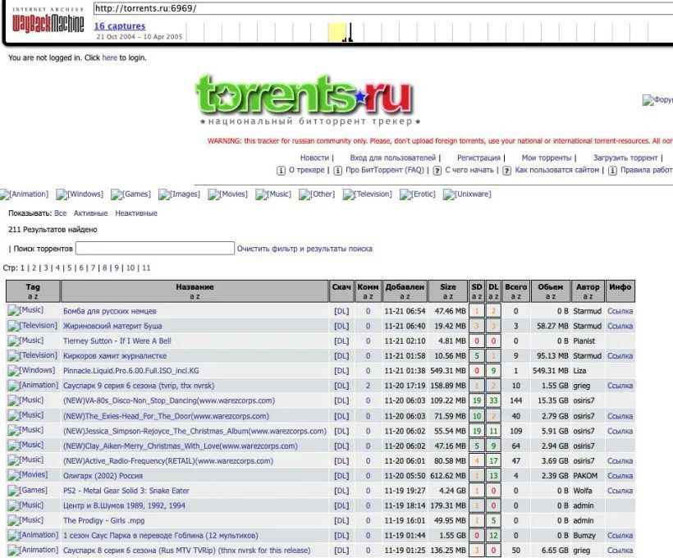Go to results page 5
The height and width of the screenshot is (558, 673).
click(x=69, y=268)
